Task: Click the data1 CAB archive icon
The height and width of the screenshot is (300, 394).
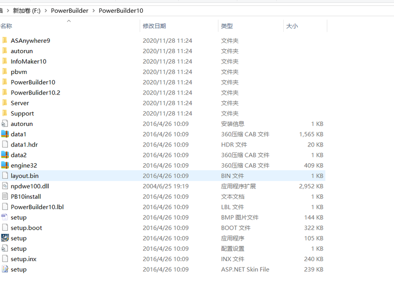Action: [x=5, y=134]
